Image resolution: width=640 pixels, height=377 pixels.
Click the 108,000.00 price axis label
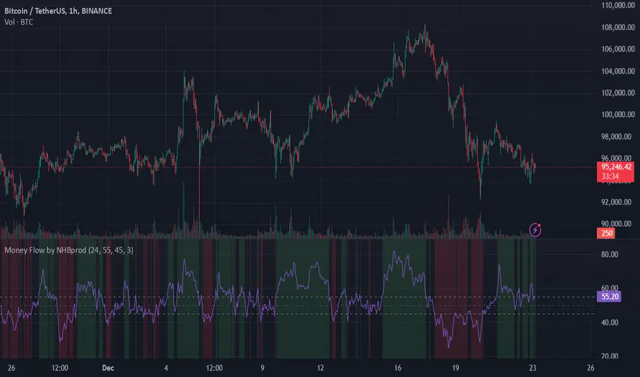click(x=618, y=27)
